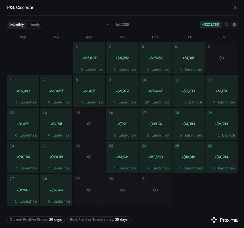The height and width of the screenshot is (228, 244).
Task: Select July 4 cell showing +$1,318
Action: point(188,58)
